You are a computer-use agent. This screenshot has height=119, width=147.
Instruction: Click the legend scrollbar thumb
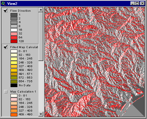(x=41, y=36)
